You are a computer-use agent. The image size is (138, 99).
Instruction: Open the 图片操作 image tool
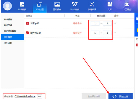[x=57, y=6]
